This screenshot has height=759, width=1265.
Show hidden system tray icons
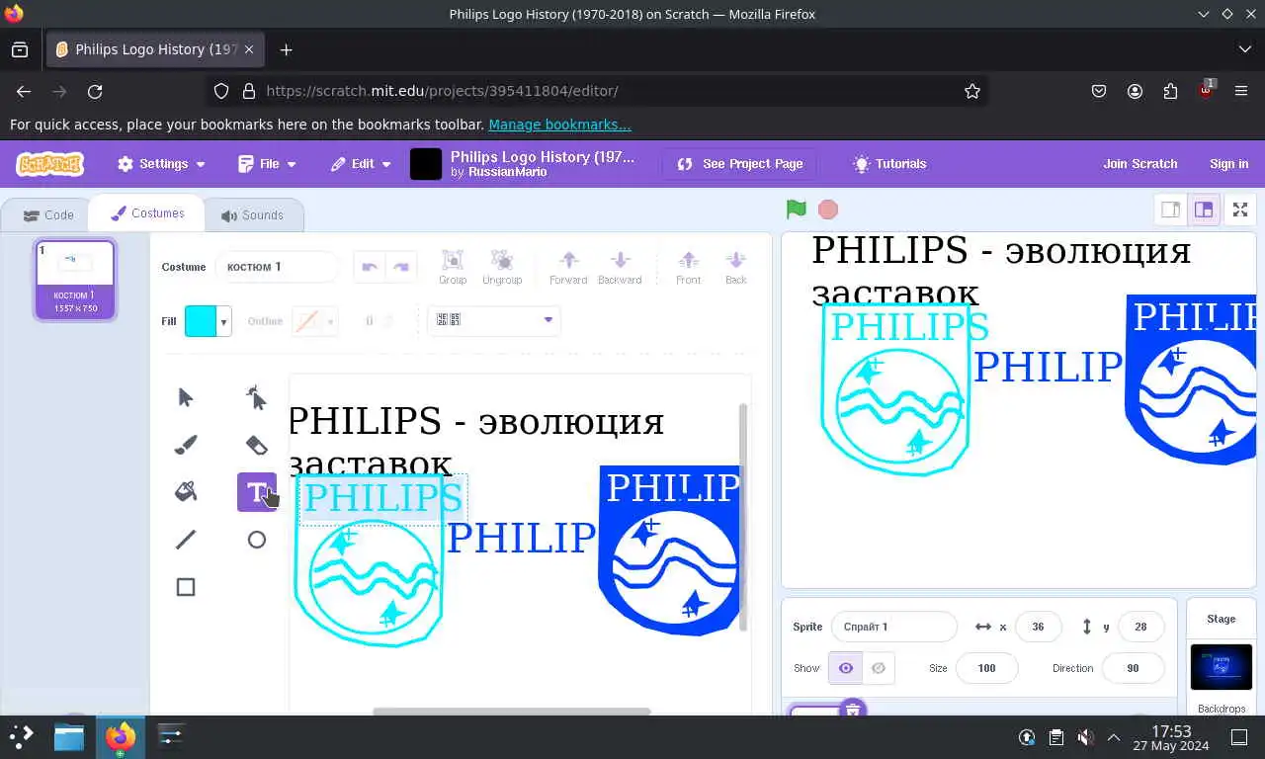1114,737
